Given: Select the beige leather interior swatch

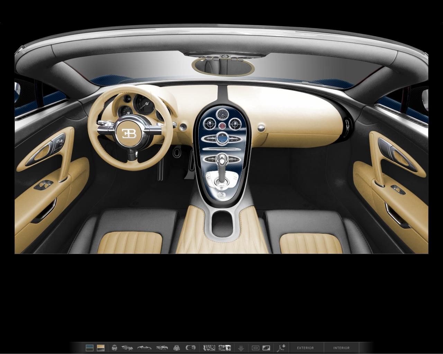Looking at the screenshot, I should [101, 348].
